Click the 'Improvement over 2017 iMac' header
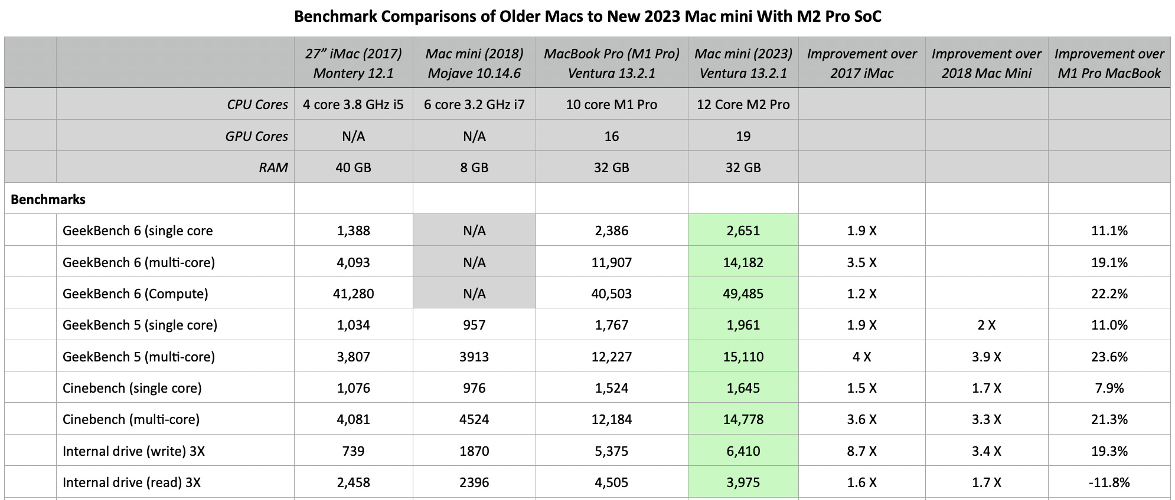Image resolution: width=1175 pixels, height=500 pixels. pyautogui.click(x=862, y=63)
